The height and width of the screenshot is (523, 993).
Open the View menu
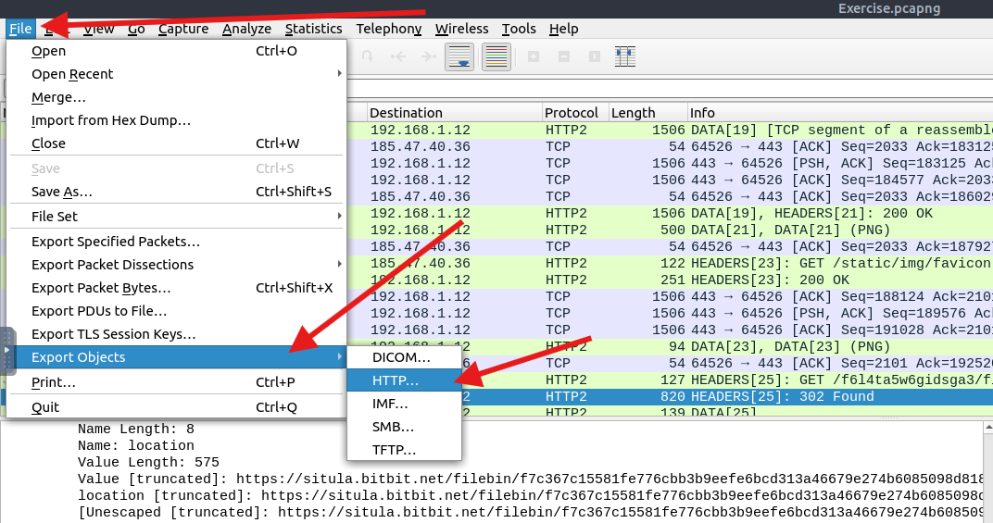pos(99,29)
